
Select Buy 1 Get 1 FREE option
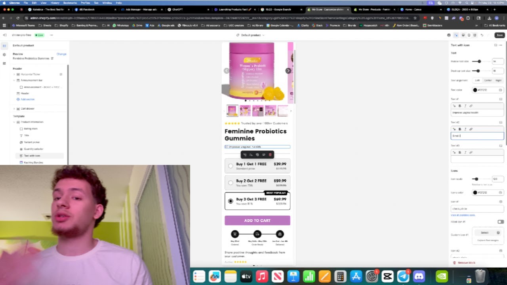click(x=257, y=166)
